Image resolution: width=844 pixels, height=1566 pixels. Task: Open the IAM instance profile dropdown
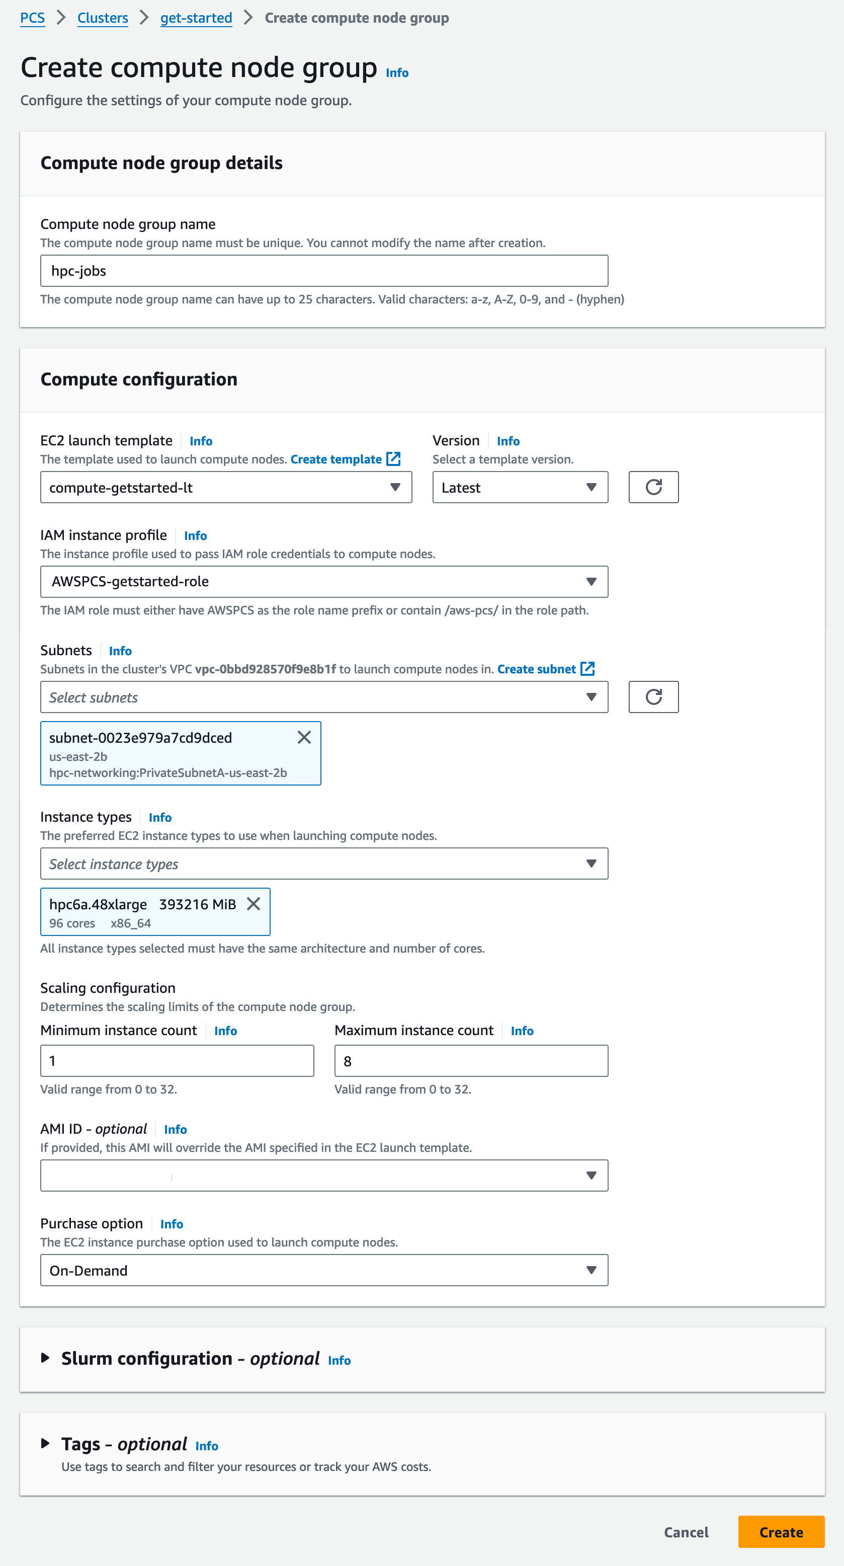(324, 582)
